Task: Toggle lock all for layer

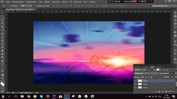Action: [x=152, y=77]
